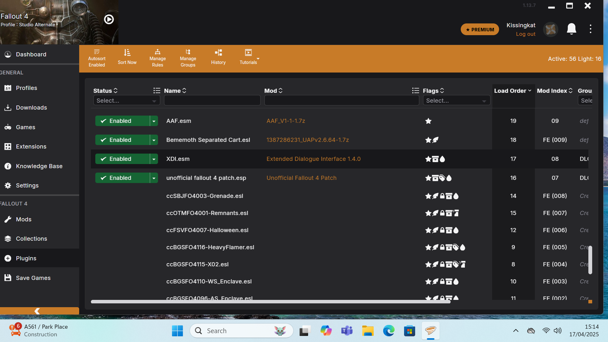This screenshot has height=342, width=608.
Task: Sort by the Name column header
Action: click(175, 91)
